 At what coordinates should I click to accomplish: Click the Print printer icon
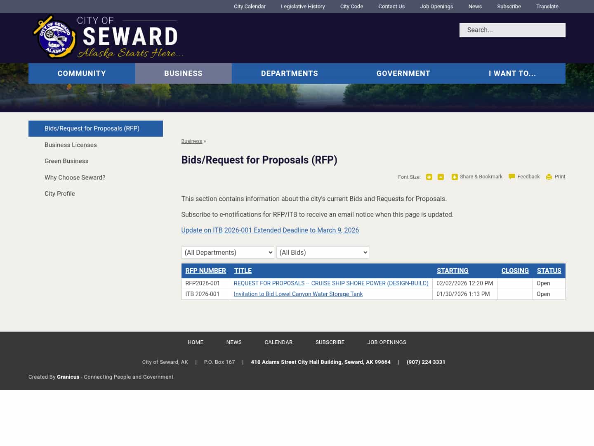549,177
